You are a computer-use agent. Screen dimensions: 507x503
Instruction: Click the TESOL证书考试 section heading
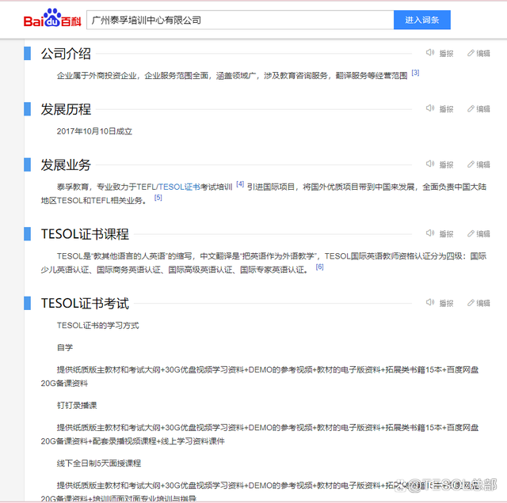tap(85, 304)
